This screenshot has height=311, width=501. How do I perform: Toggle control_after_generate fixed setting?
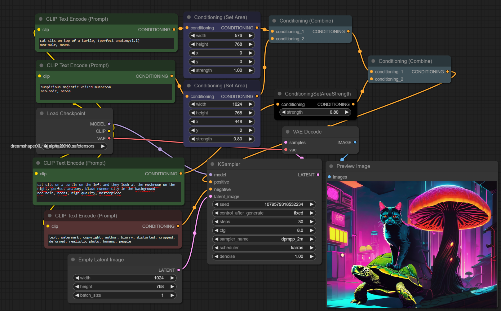[x=264, y=213]
